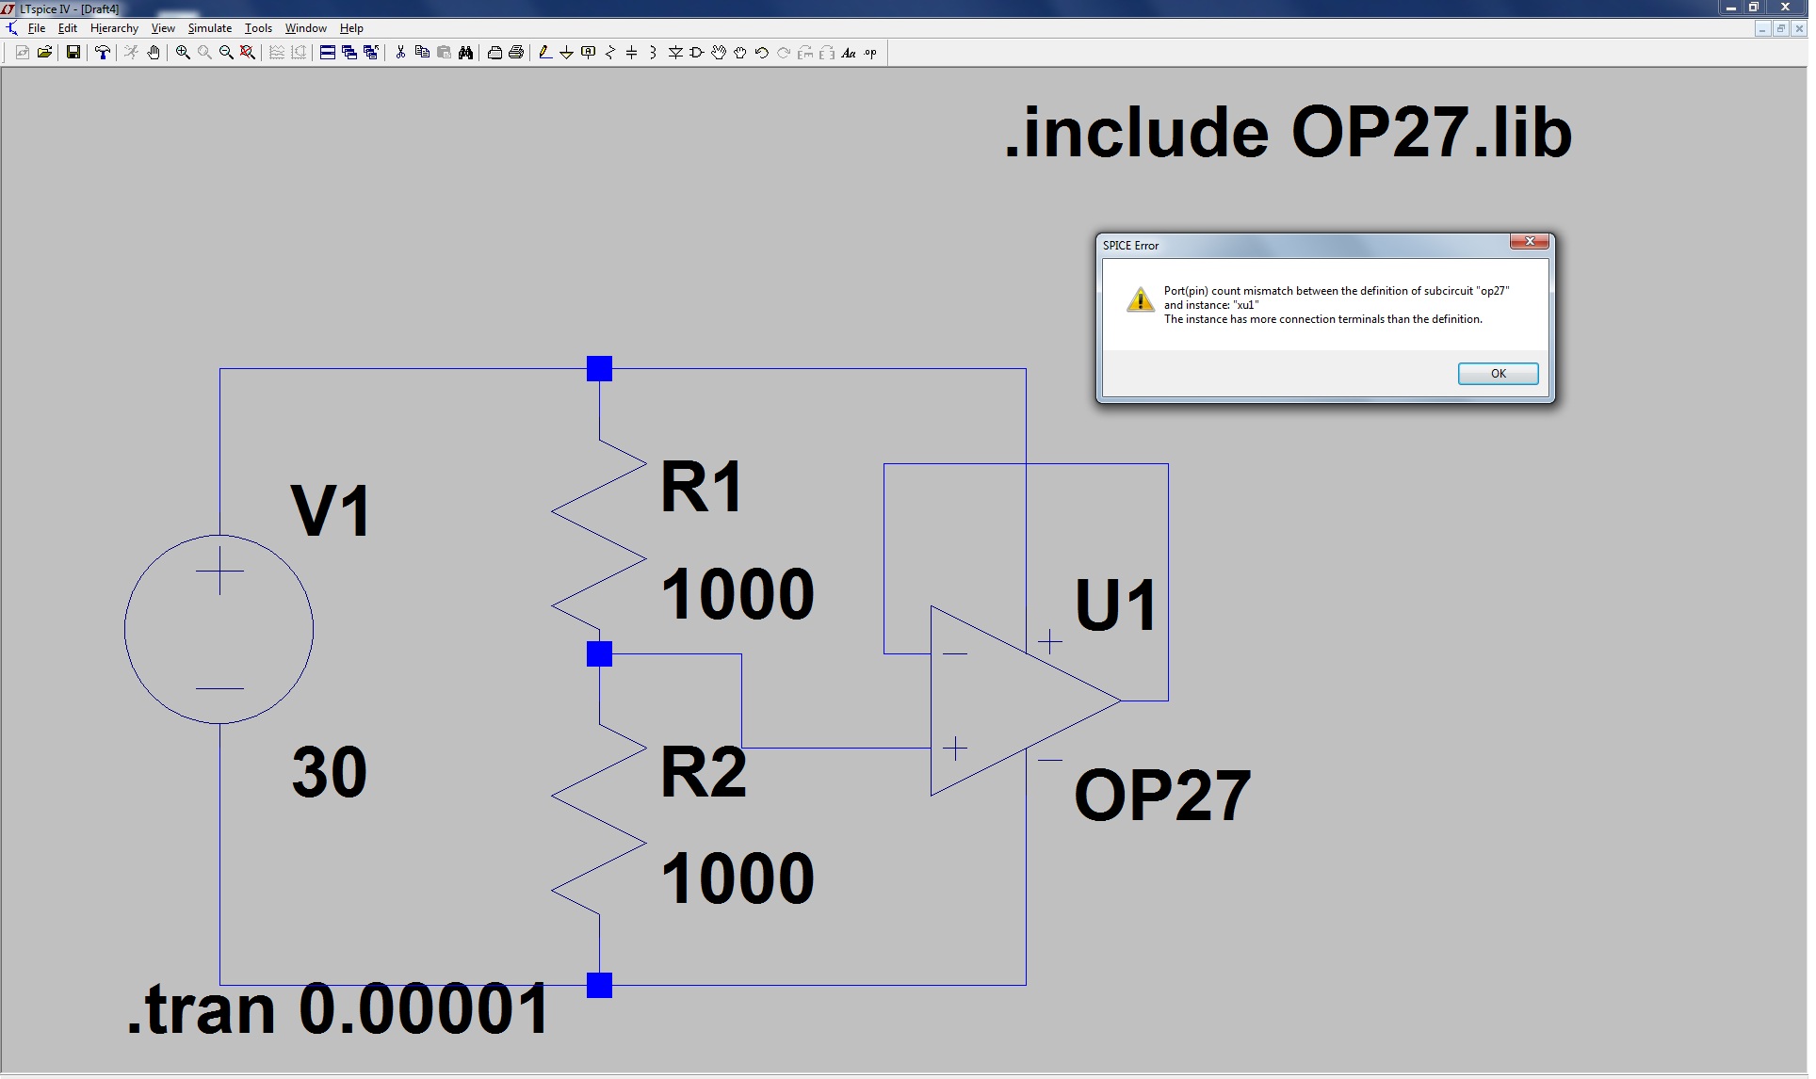Image resolution: width=1816 pixels, height=1079 pixels.
Task: Cascade windows icon
Action: (349, 53)
